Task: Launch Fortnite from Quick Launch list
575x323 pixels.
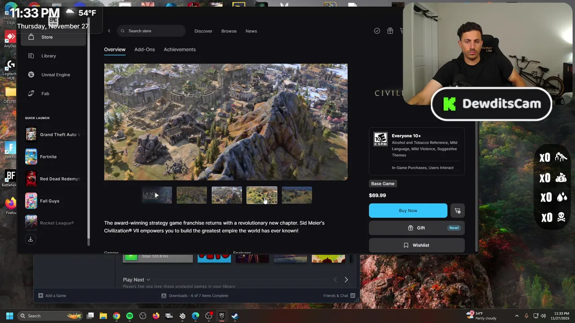Action: 53,157
